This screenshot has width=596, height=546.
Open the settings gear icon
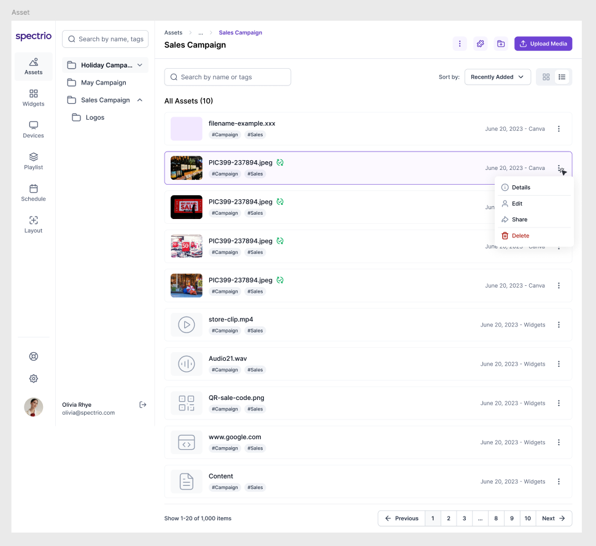point(33,379)
